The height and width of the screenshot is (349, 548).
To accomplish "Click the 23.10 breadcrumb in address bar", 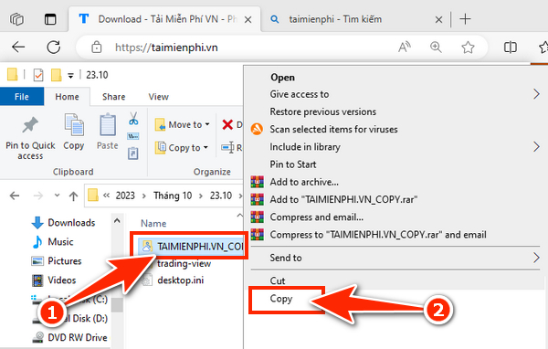I will pyautogui.click(x=221, y=196).
